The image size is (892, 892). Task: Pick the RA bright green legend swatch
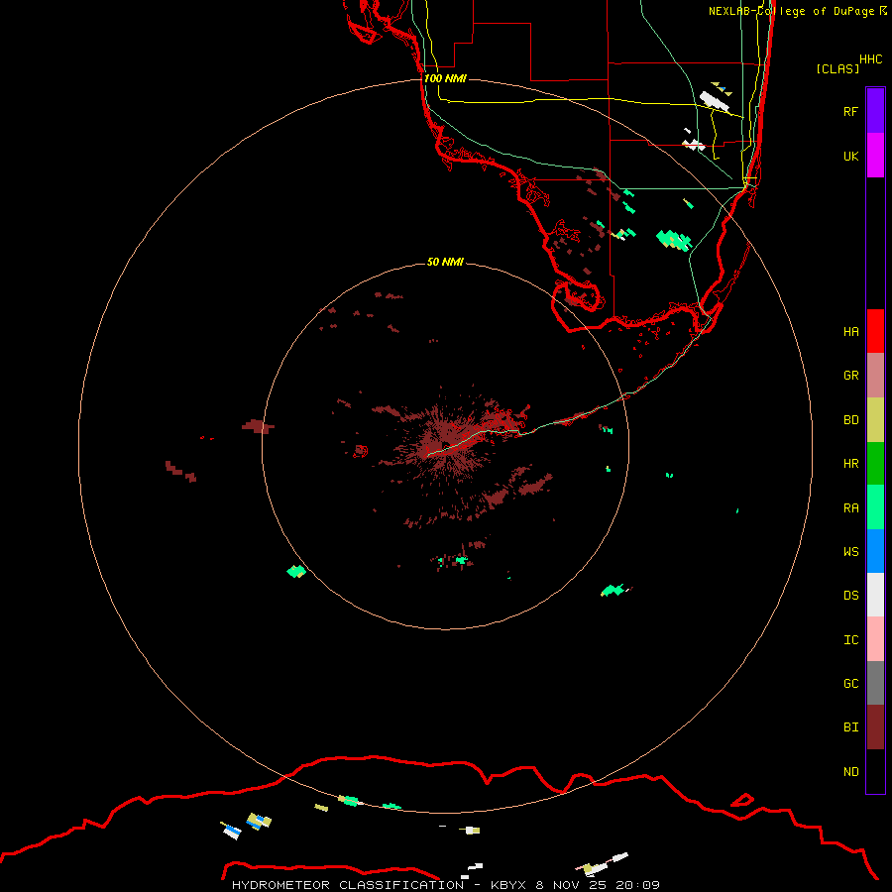tap(875, 507)
